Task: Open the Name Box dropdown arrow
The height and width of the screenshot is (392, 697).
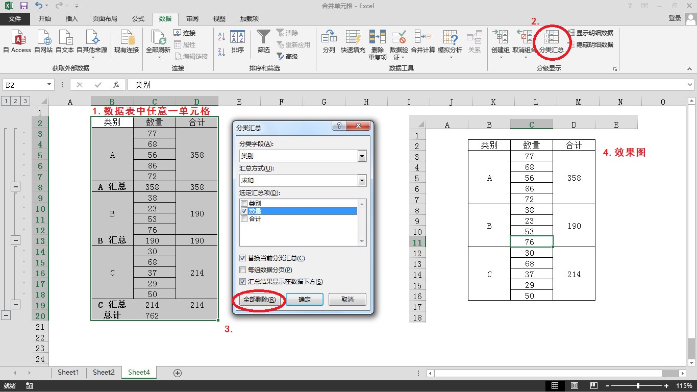Action: [49, 85]
